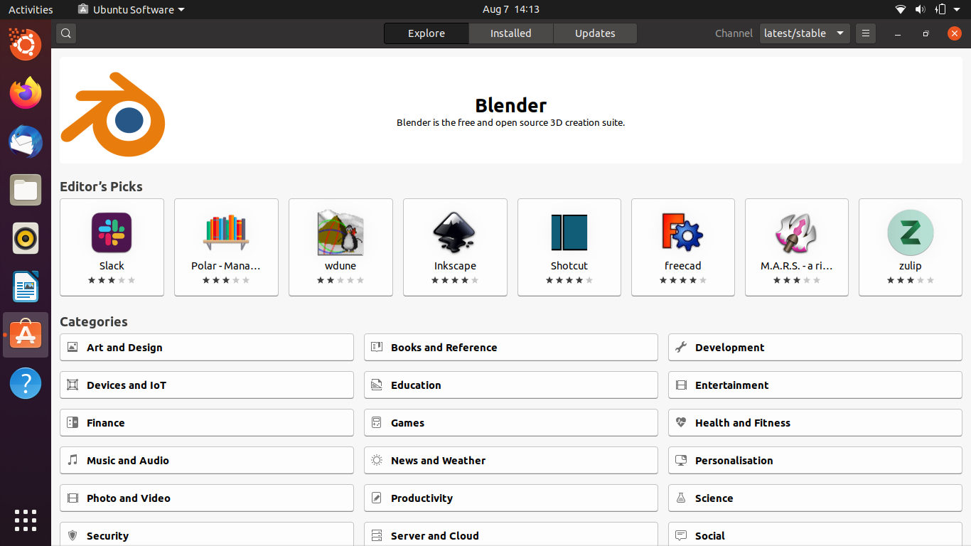971x546 pixels.
Task: Open the Art and Design category
Action: coord(207,347)
